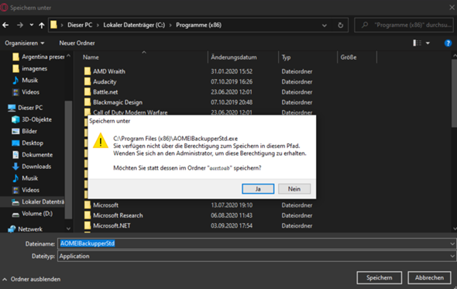Screen dimensions: 457x289
Task: Open view options dropdown arrow
Action: (x=428, y=43)
